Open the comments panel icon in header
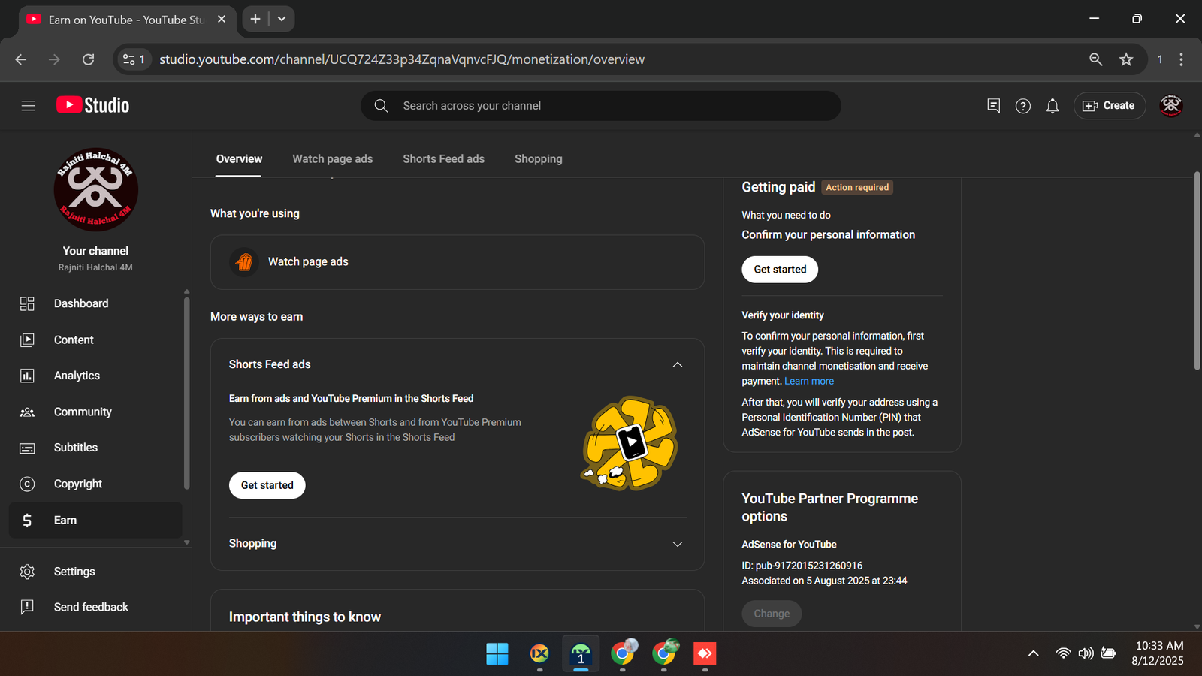 993,106
